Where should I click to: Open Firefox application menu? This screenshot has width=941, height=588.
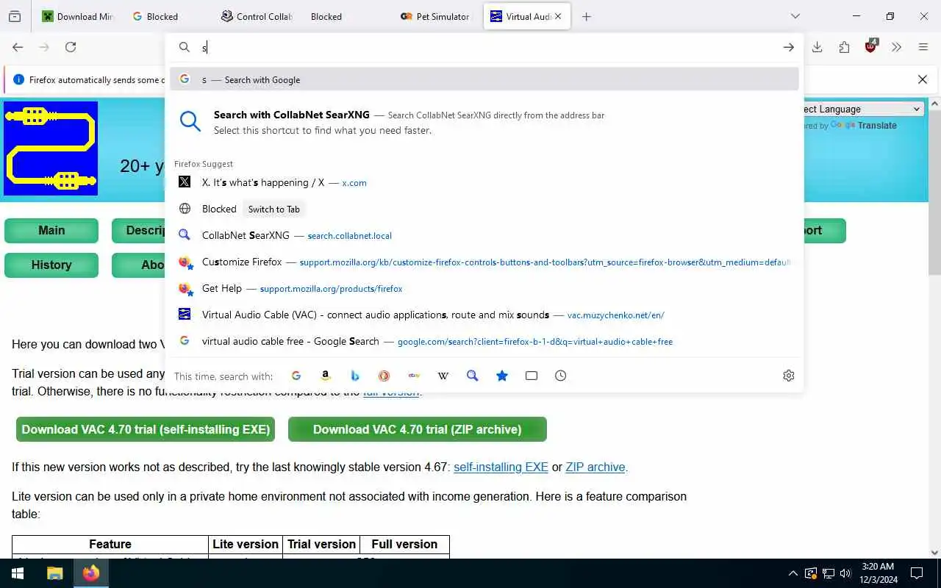[923, 47]
